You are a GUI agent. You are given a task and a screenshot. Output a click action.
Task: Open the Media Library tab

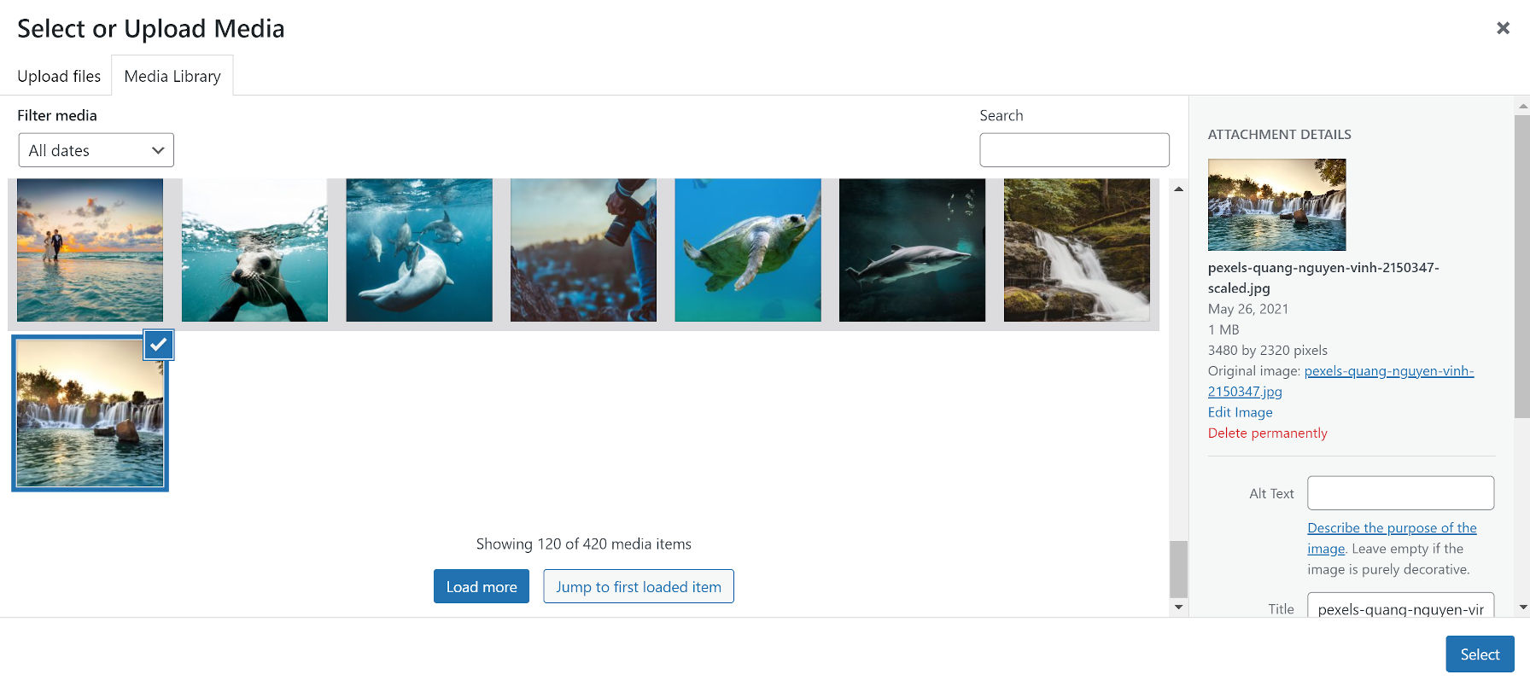[172, 76]
